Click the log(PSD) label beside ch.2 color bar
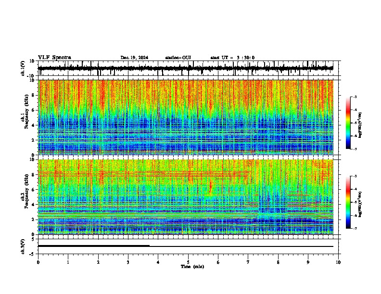The image size is (381, 294). (360, 204)
